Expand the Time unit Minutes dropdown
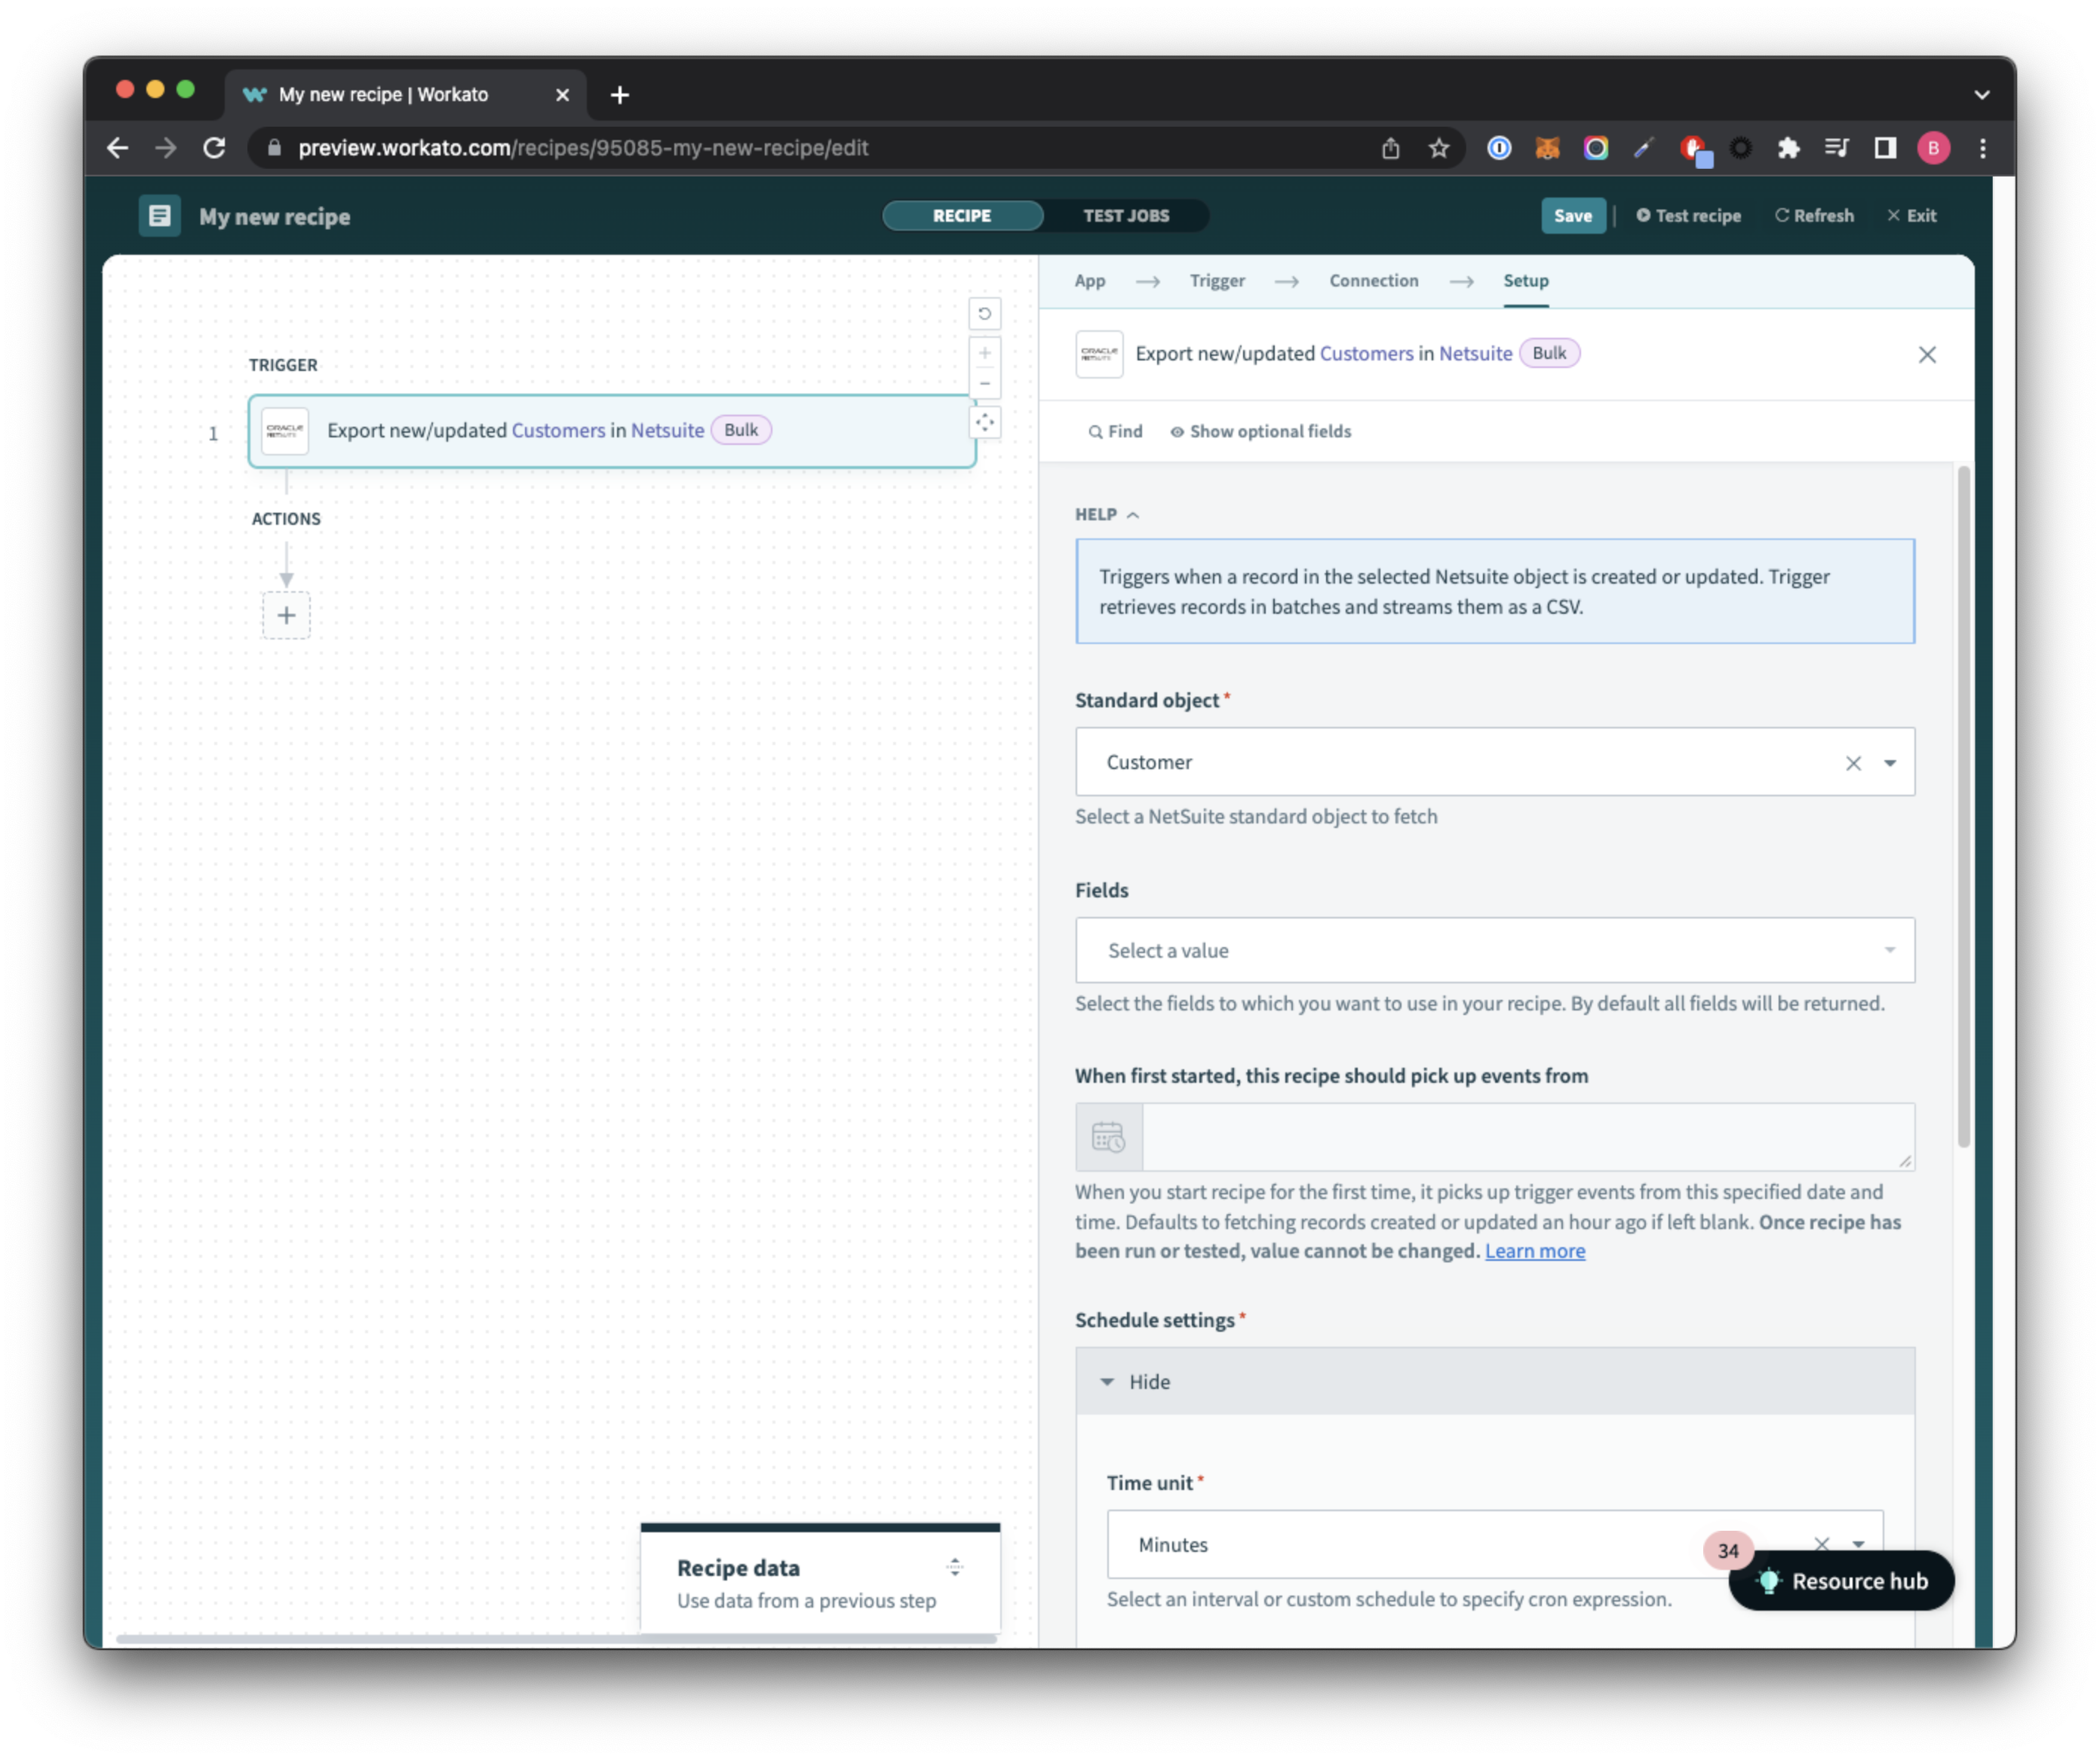 point(1859,1544)
